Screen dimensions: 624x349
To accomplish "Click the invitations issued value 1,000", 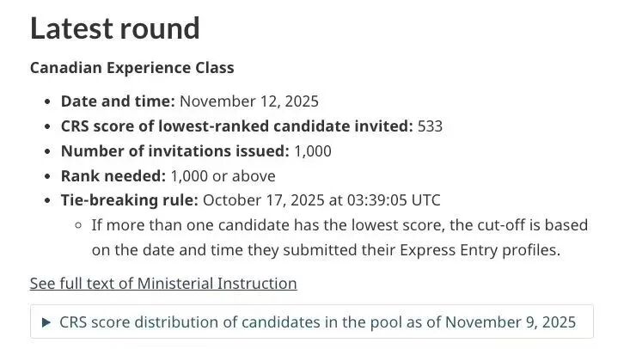I will (x=312, y=150).
